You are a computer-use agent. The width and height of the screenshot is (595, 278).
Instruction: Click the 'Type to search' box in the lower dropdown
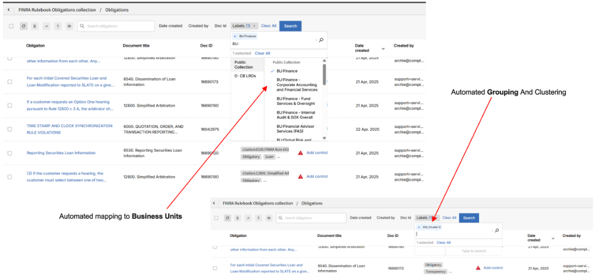click(473, 251)
